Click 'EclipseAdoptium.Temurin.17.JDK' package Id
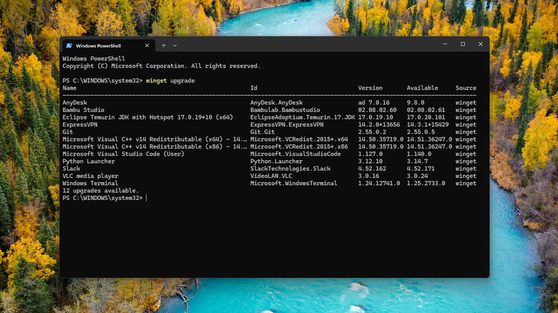The height and width of the screenshot is (313, 558). point(303,117)
